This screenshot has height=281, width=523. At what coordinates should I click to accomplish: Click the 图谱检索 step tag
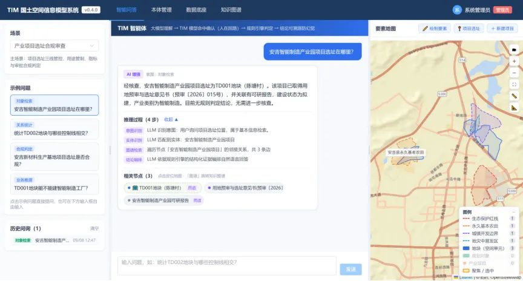134,150
